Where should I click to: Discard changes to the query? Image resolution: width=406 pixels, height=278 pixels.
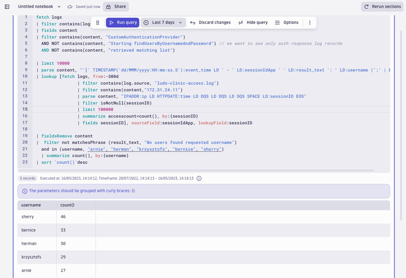(210, 23)
